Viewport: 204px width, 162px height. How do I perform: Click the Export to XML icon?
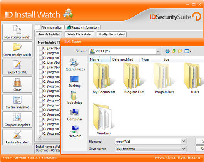[17, 67]
